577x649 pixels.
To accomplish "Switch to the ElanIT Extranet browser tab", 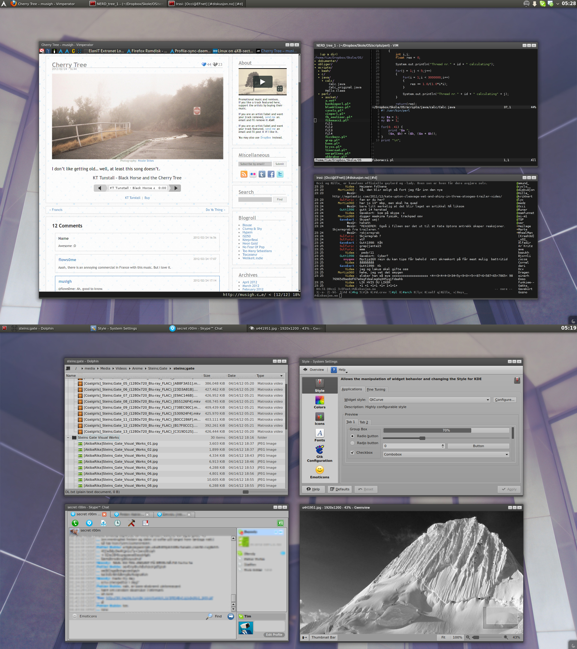I will pos(104,51).
